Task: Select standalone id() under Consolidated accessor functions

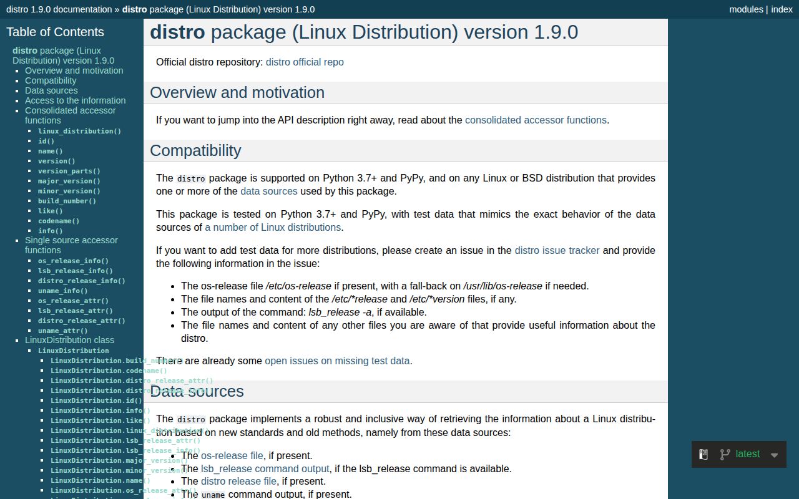Action: [x=46, y=141]
